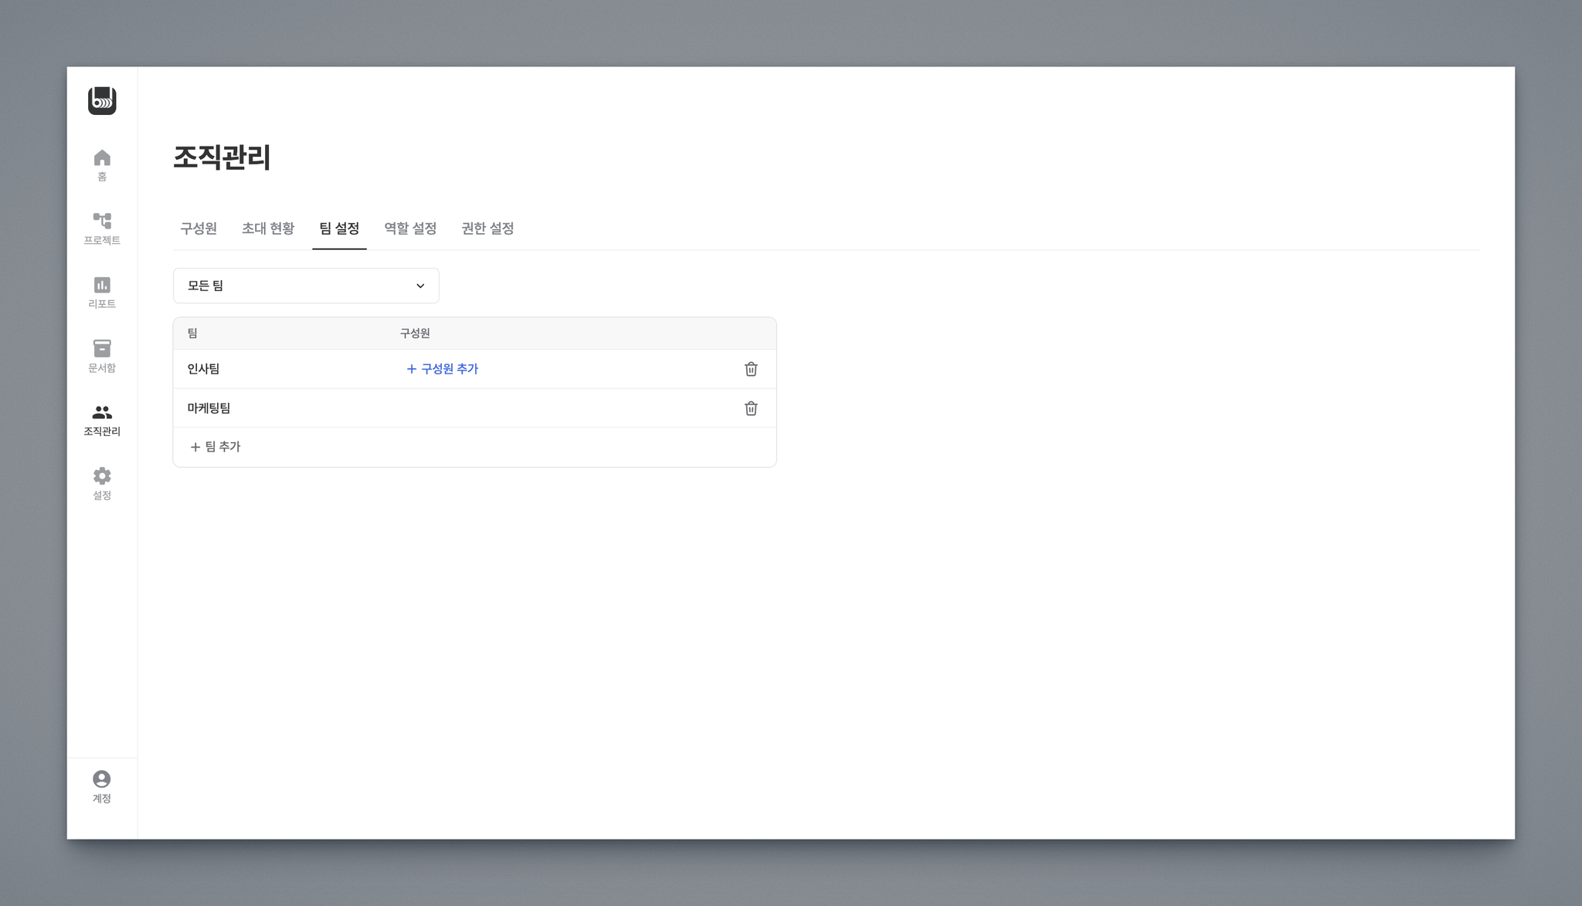Click the + 팀 추가 button
This screenshot has width=1582, height=906.
point(216,447)
